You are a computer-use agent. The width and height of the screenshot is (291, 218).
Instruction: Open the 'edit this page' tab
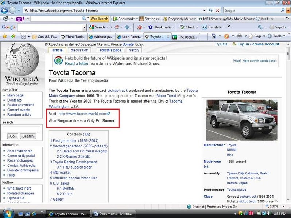click(110, 50)
